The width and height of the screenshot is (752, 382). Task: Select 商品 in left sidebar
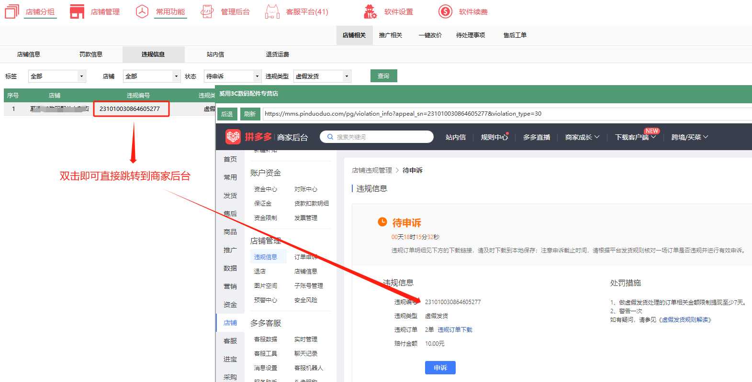point(230,232)
